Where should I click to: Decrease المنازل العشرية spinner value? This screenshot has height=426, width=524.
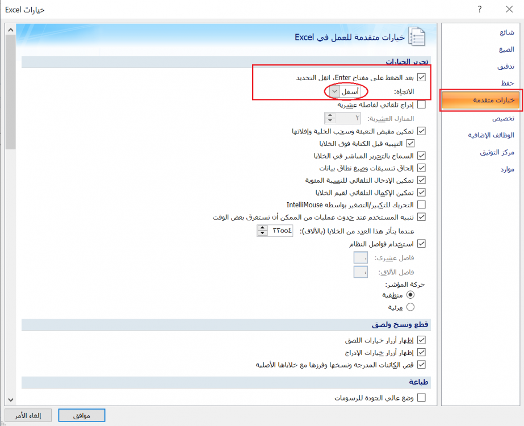tap(330, 120)
